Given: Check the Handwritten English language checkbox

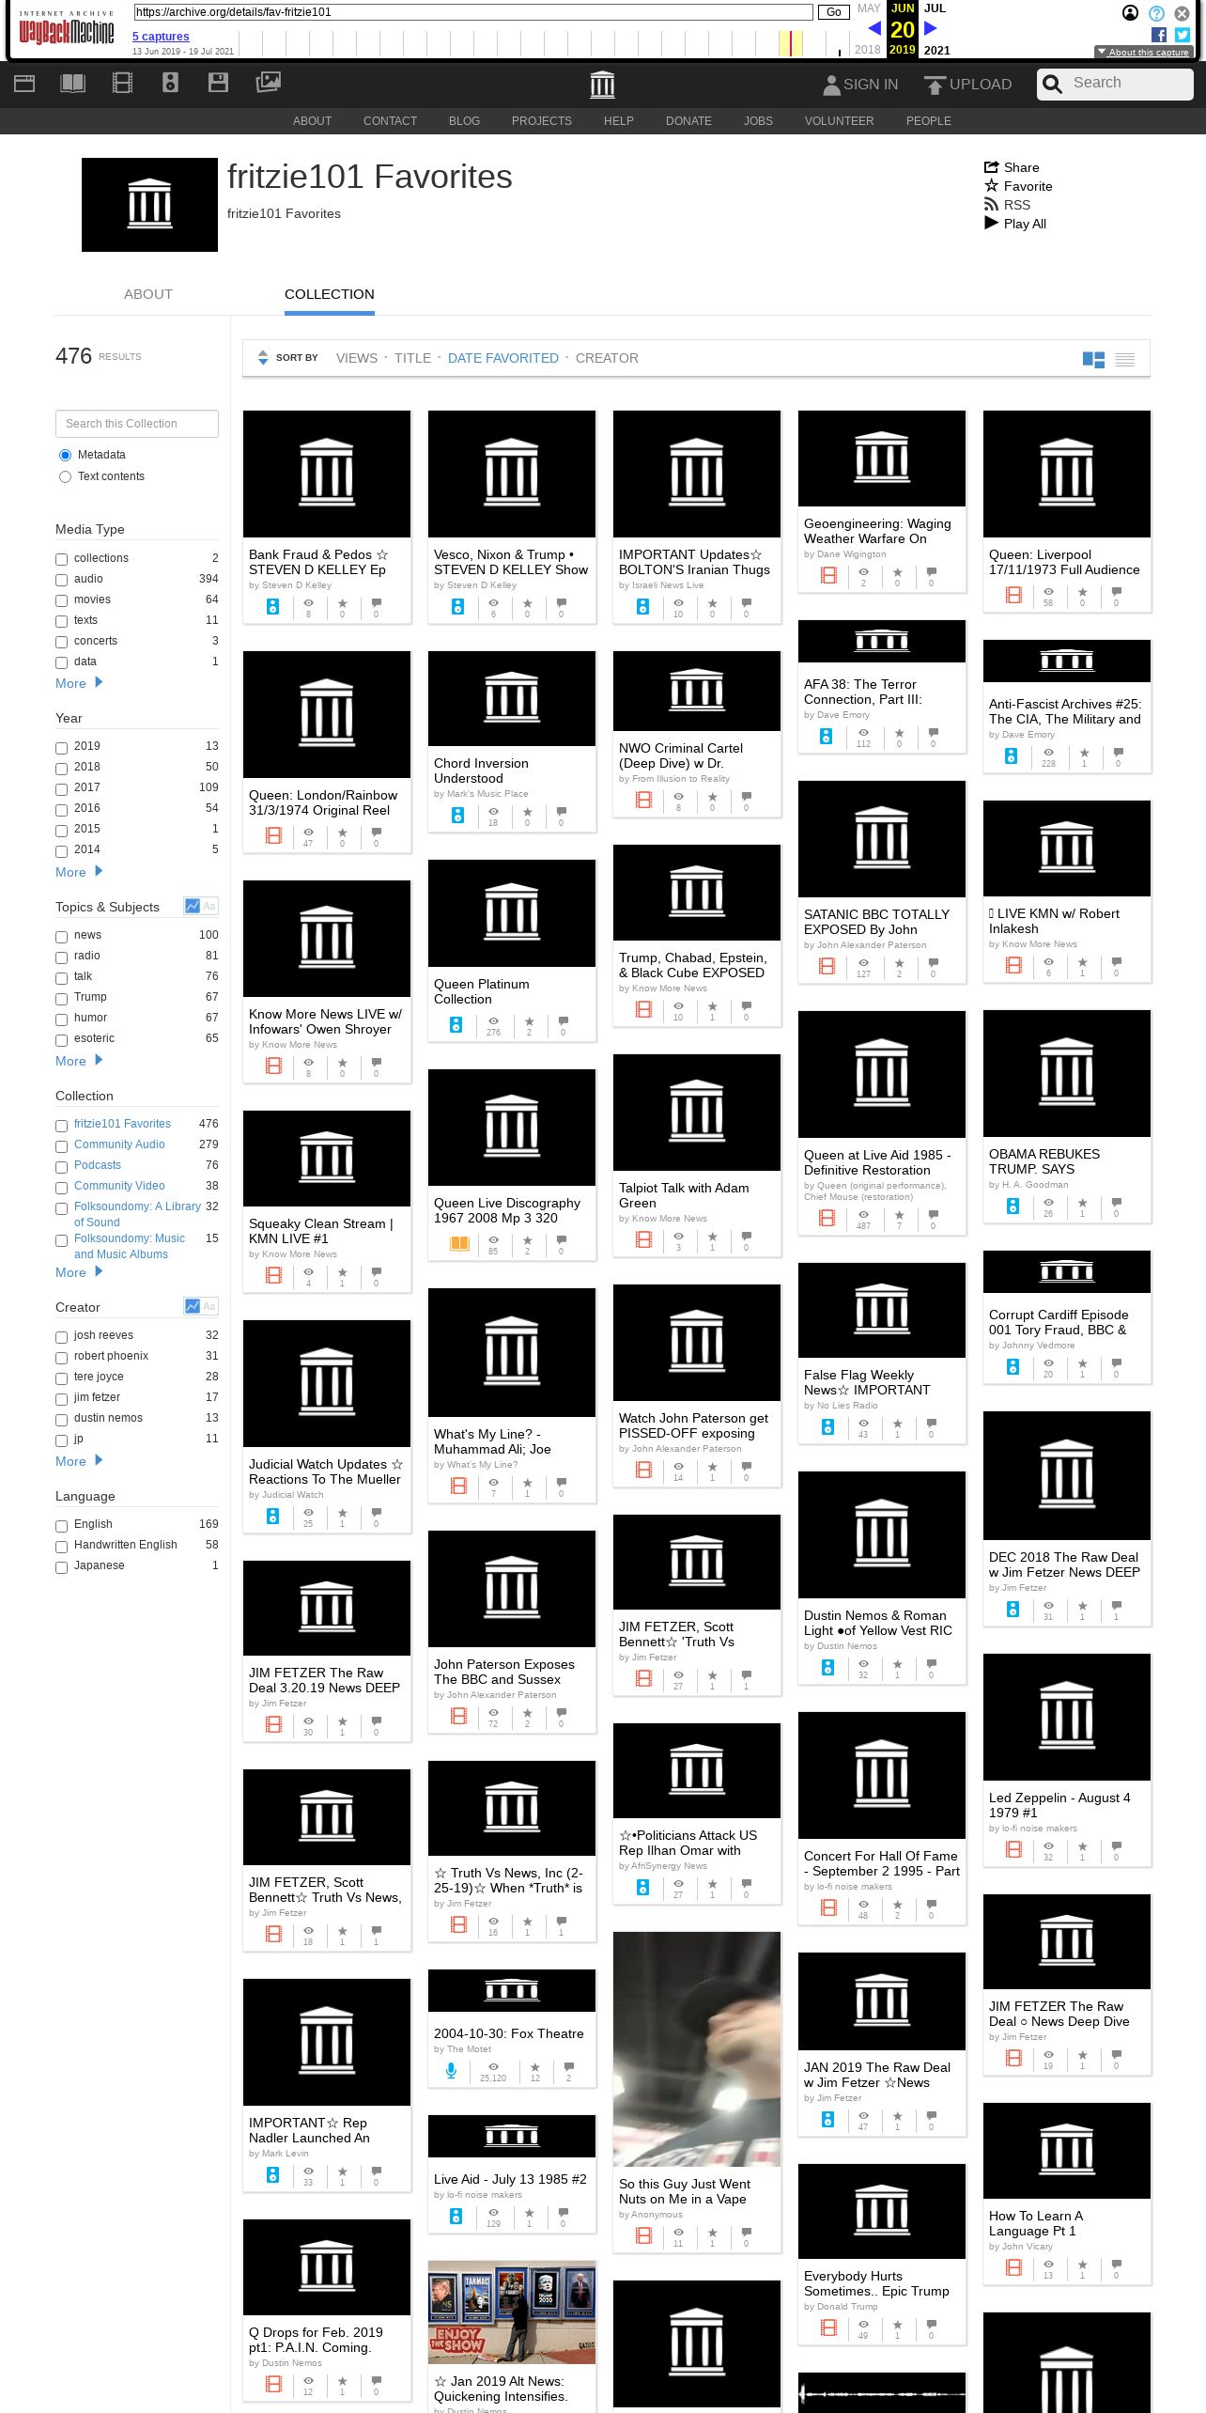Looking at the screenshot, I should coord(61,1546).
